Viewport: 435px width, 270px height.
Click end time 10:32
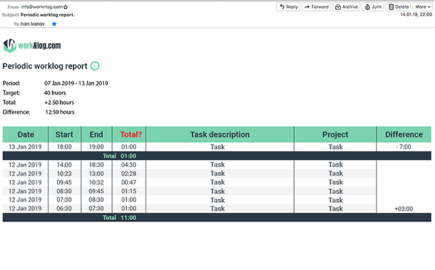click(x=96, y=182)
